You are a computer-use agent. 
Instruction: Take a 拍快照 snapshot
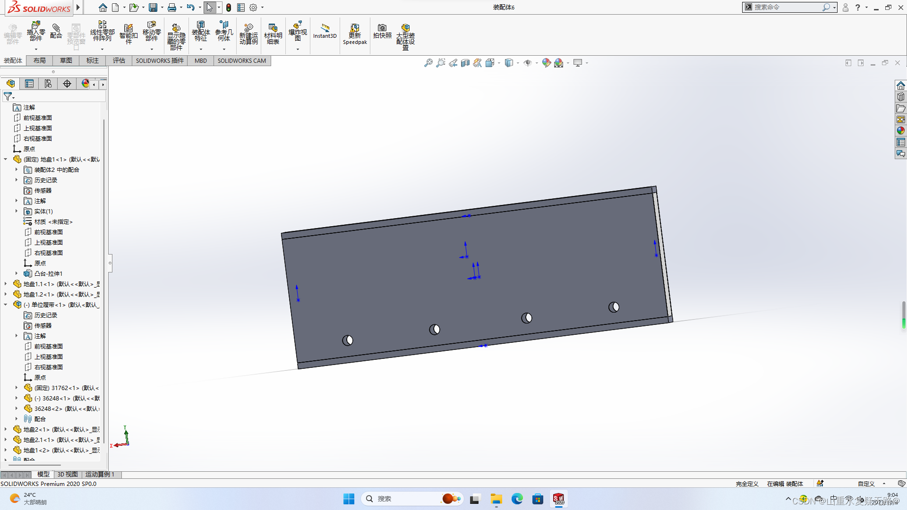pos(383,33)
